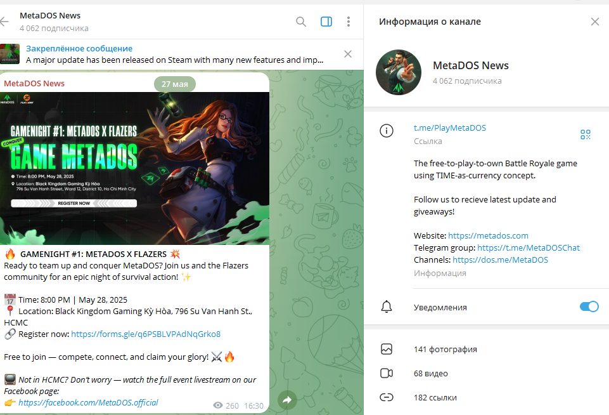
Task: Open the three-dot more options menu
Action: tap(349, 22)
